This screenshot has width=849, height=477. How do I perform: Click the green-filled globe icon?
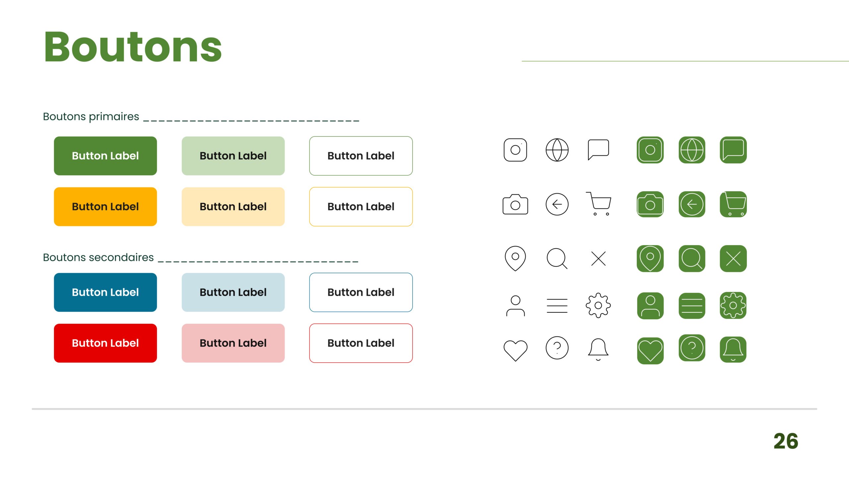tap(691, 150)
